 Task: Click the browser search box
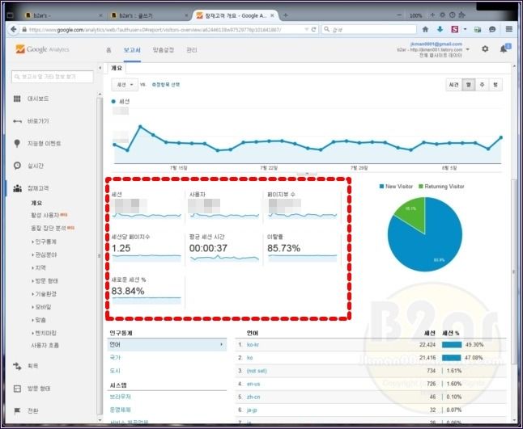tap(369, 29)
